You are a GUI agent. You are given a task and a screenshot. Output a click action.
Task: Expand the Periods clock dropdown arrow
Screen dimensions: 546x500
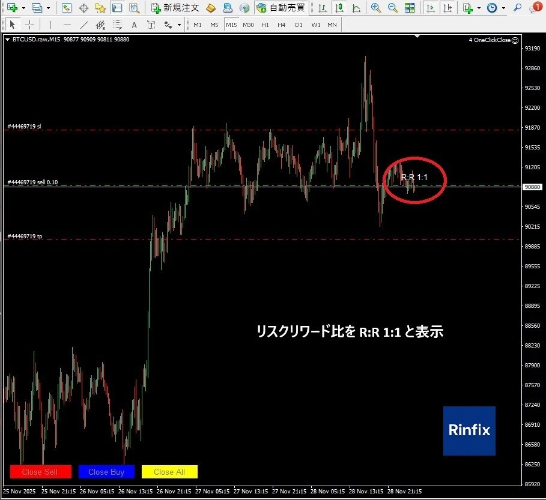(x=503, y=8)
